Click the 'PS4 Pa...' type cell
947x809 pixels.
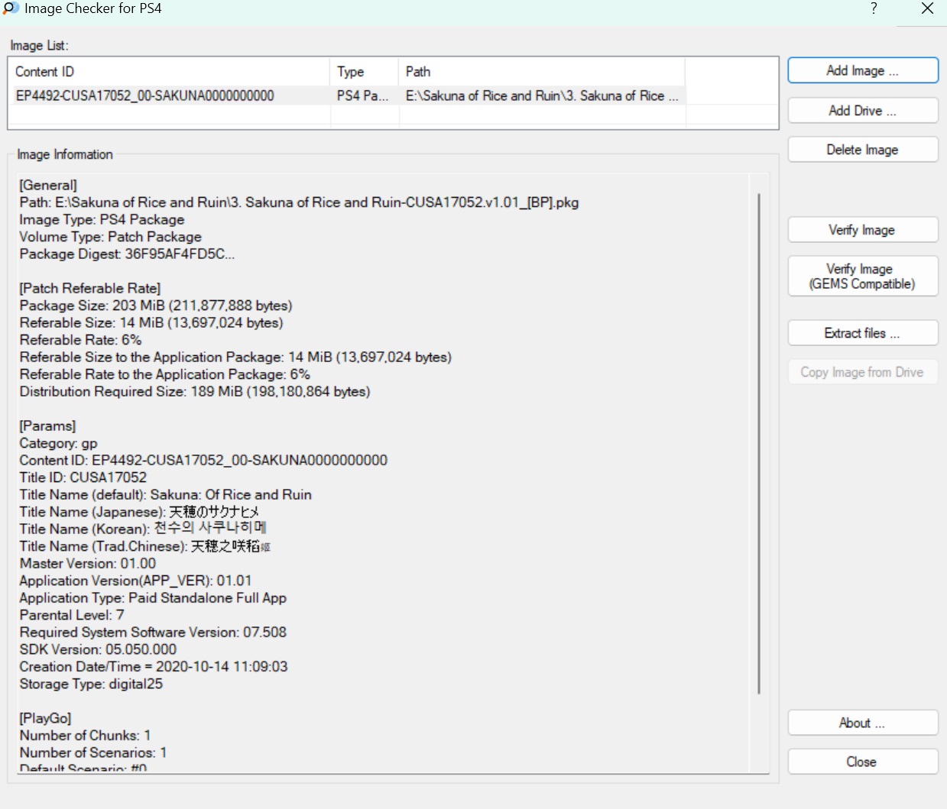[363, 95]
